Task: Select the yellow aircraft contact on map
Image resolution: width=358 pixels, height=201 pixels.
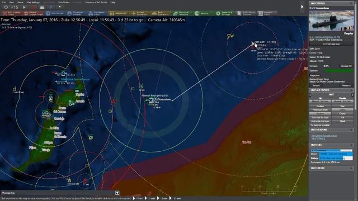Action: (230, 36)
